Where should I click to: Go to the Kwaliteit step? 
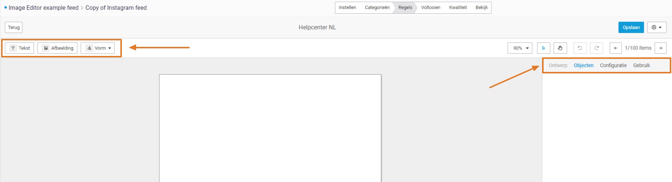(x=458, y=8)
